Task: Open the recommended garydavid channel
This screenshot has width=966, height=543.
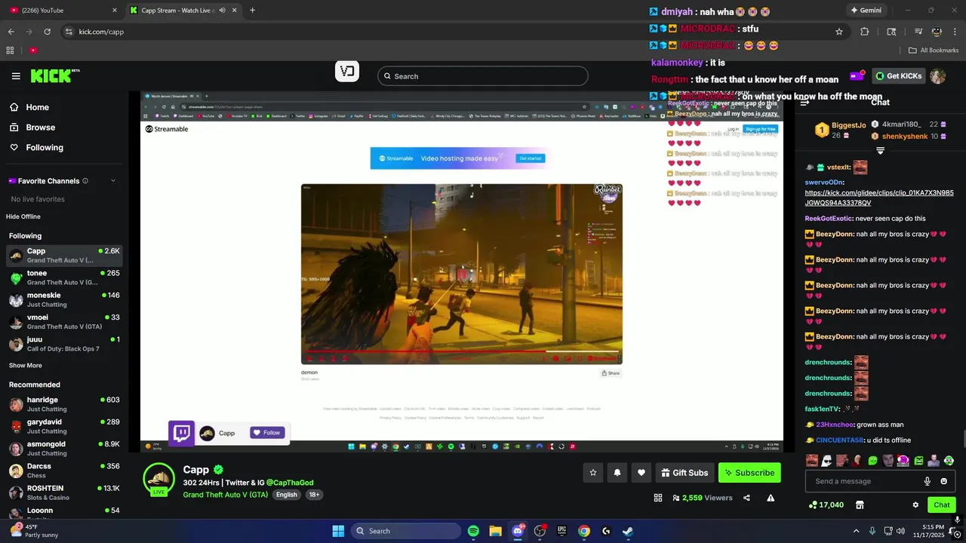Action: click(64, 426)
